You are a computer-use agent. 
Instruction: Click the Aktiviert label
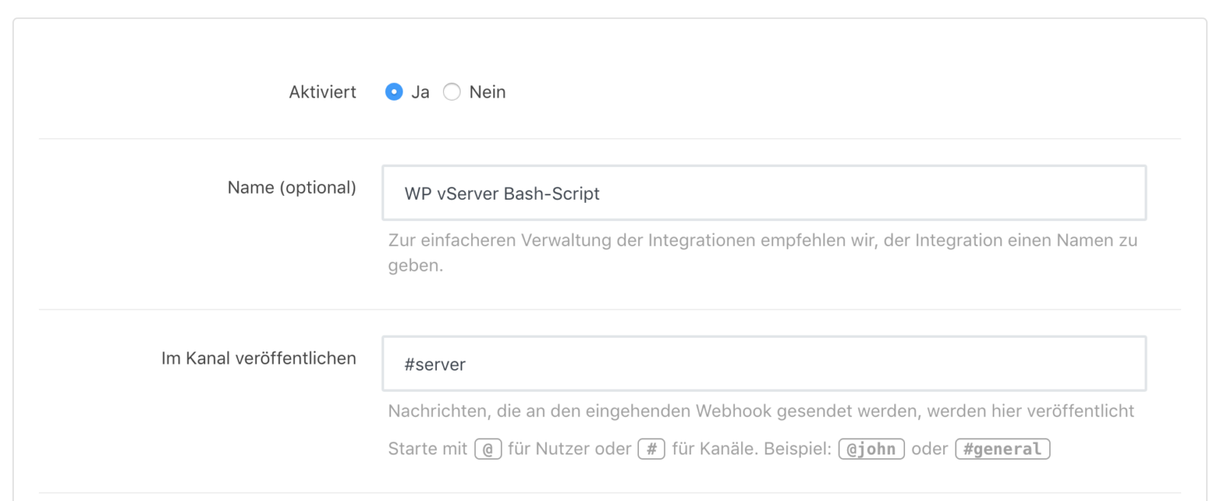pos(323,92)
